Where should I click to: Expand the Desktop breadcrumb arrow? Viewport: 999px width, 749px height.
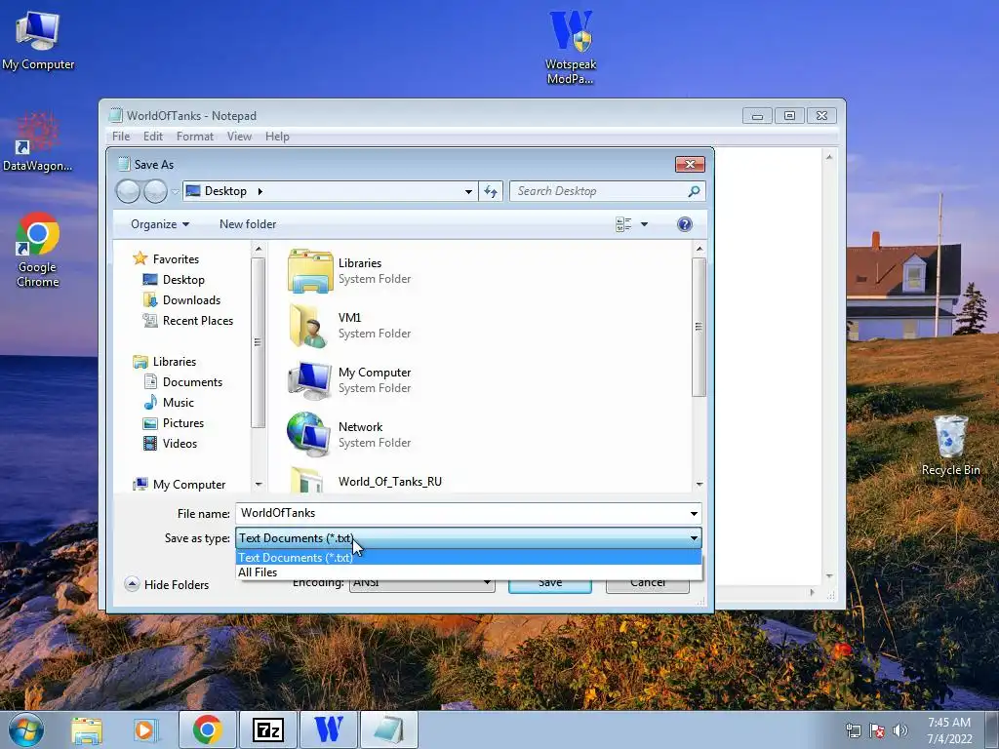point(260,191)
